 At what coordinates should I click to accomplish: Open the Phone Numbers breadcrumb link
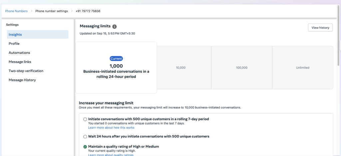pyautogui.click(x=16, y=11)
